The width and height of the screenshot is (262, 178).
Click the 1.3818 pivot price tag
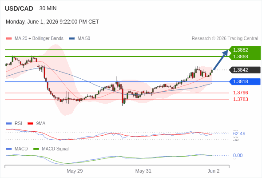pos(245,81)
